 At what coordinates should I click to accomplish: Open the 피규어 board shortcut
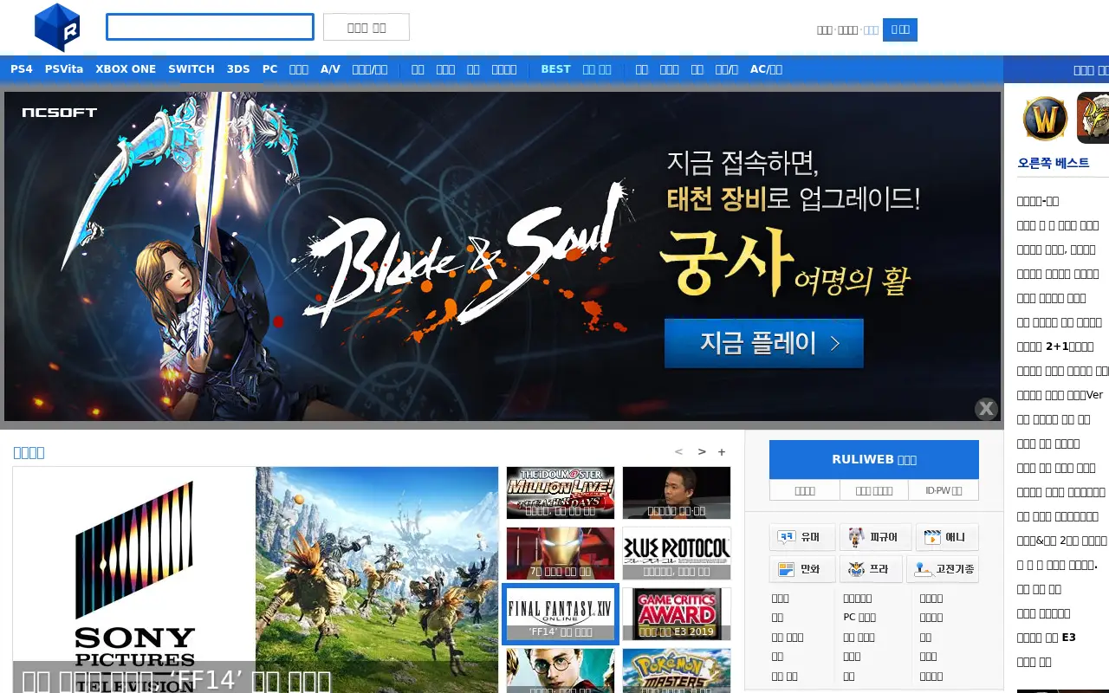[874, 537]
